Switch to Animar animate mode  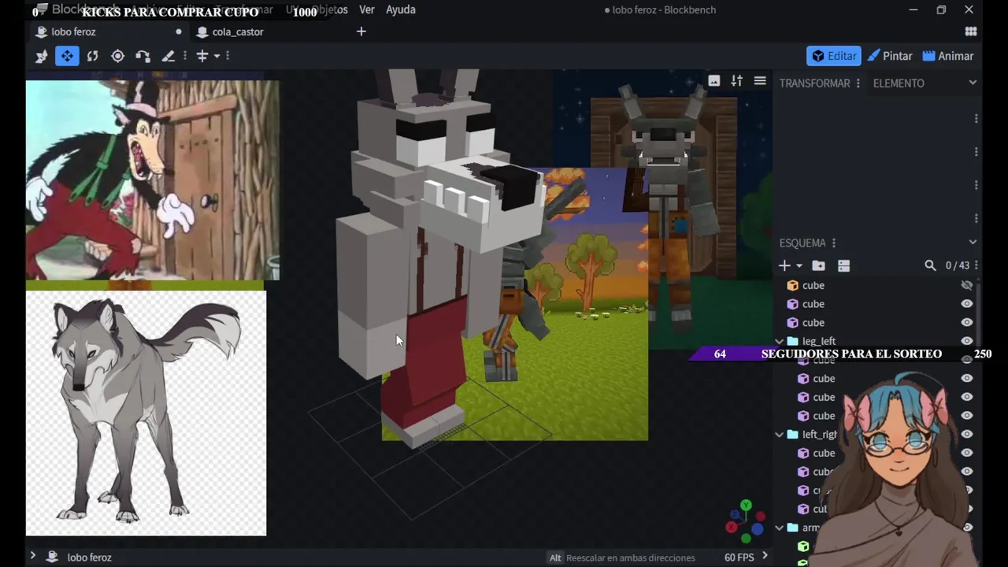click(948, 56)
